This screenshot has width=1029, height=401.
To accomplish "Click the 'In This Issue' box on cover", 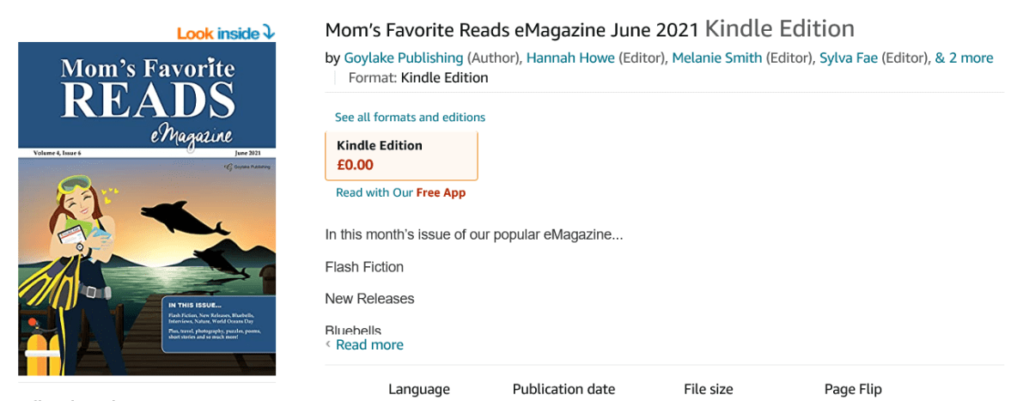I will [x=219, y=325].
